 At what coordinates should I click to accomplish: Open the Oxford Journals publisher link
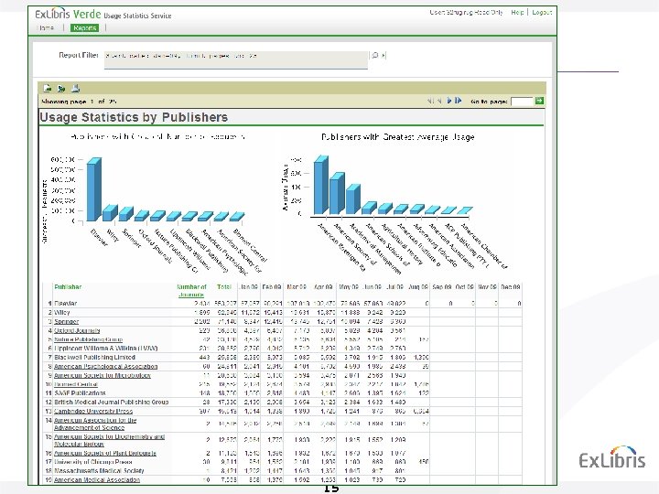(x=77, y=330)
